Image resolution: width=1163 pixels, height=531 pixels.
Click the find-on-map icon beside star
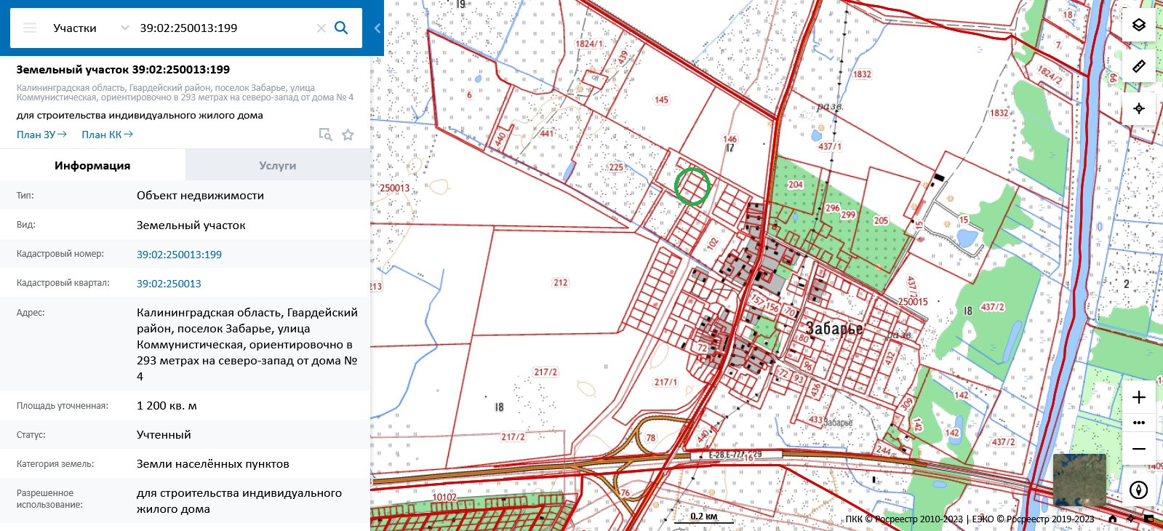coord(325,135)
